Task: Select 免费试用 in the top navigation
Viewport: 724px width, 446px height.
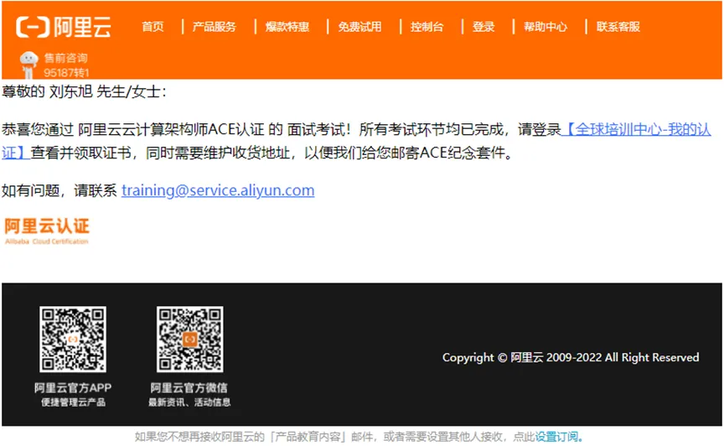Action: tap(359, 27)
